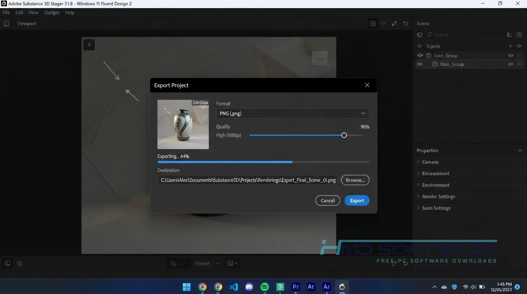Show hidden tray icons chevron
Image resolution: width=527 pixels, height=294 pixels.
(434, 287)
